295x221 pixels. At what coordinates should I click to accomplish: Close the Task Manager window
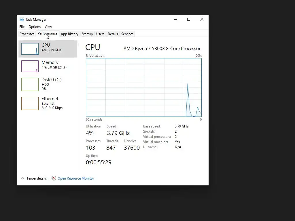pos(202,19)
